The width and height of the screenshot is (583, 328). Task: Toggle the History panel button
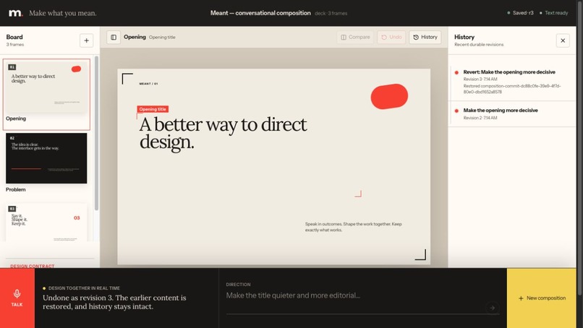(425, 37)
